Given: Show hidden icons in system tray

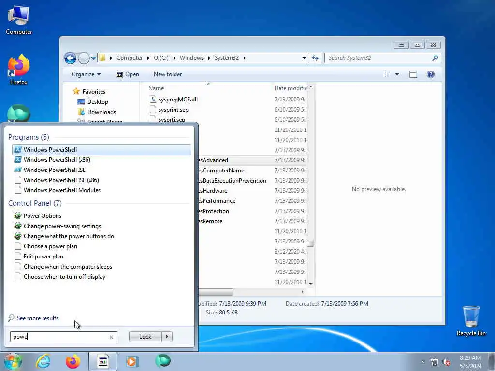Looking at the screenshot, I should pos(422,362).
